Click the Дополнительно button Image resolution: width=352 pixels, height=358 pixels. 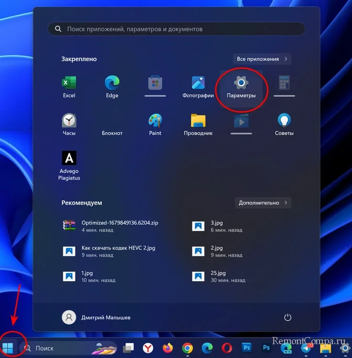pos(263,203)
